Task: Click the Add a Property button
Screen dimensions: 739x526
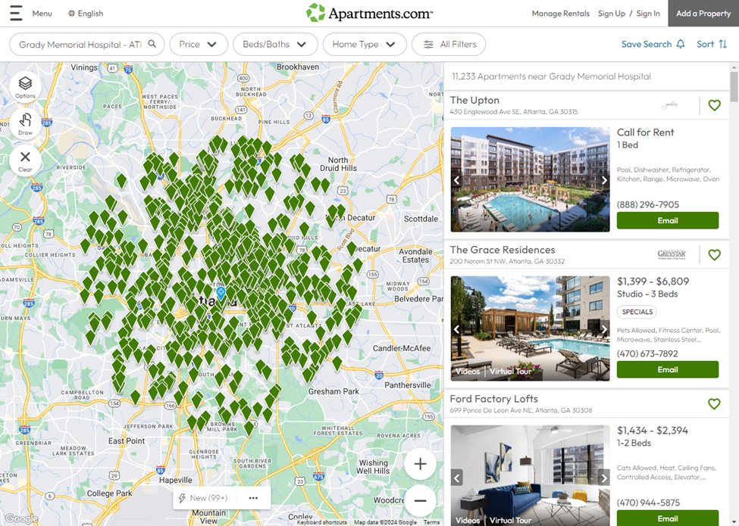Action: tap(703, 14)
